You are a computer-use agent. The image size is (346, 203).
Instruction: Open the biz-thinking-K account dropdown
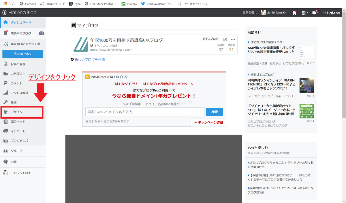point(274,13)
